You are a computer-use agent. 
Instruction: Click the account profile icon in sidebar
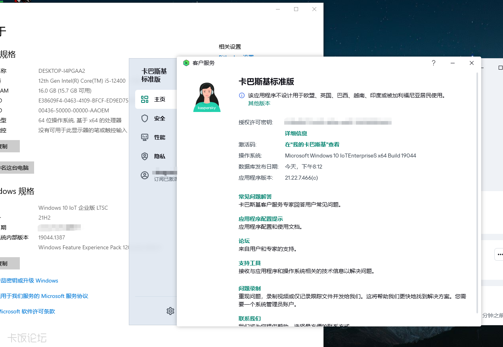(x=145, y=175)
